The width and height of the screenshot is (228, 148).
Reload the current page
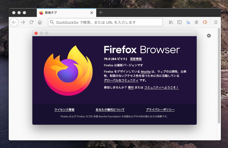pos(31,22)
